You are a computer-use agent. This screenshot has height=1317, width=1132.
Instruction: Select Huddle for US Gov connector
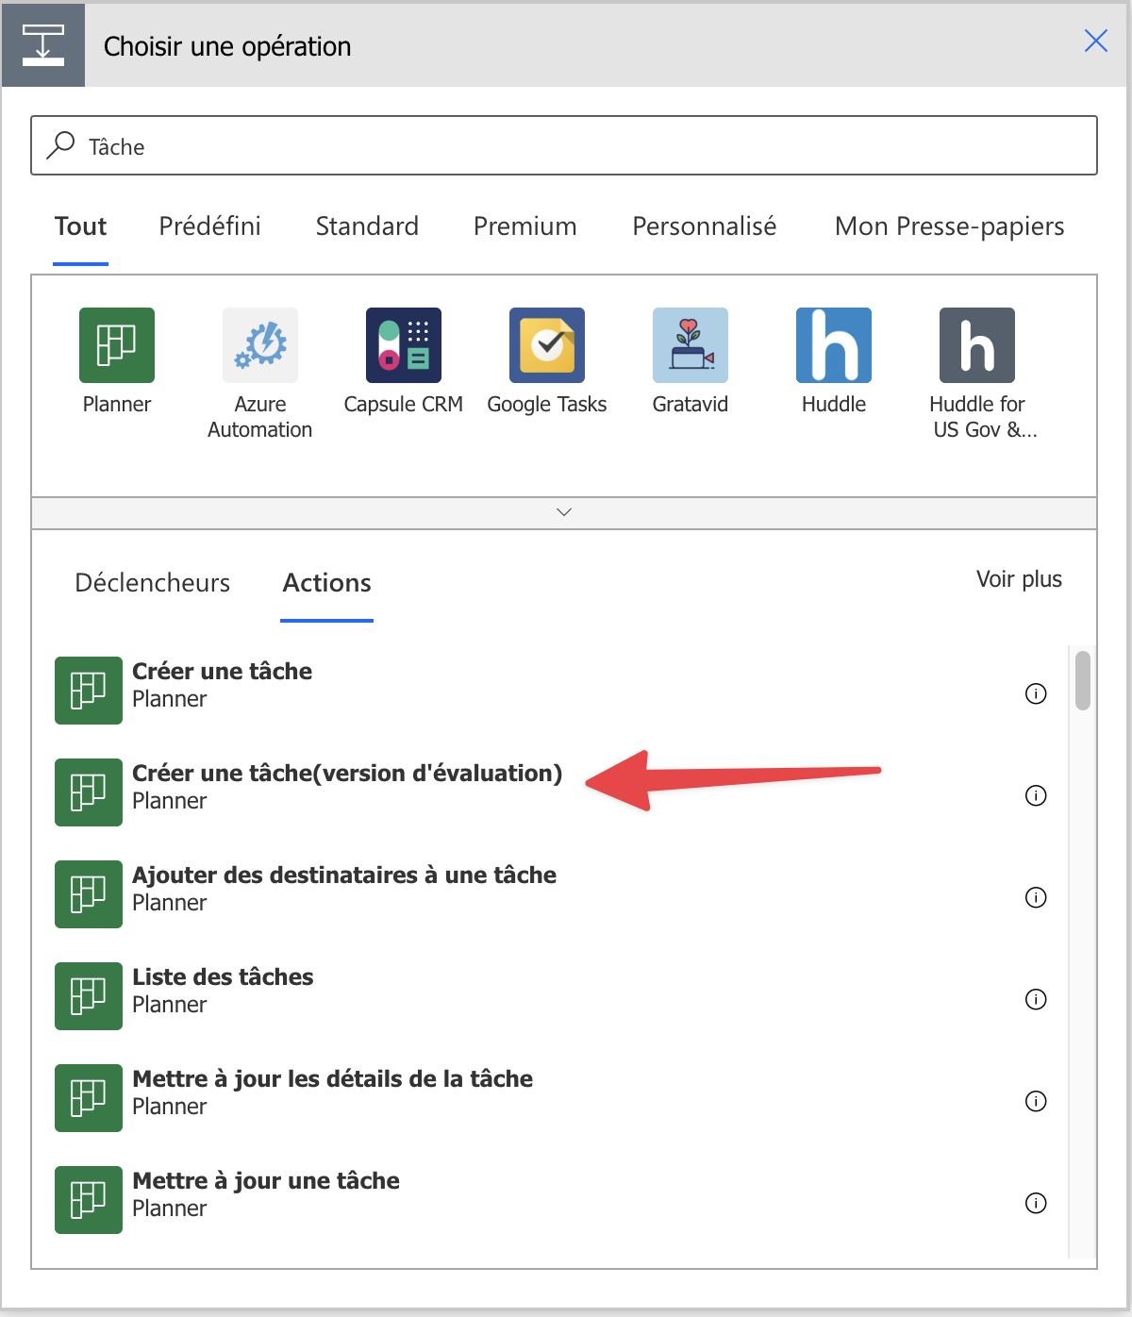point(976,345)
